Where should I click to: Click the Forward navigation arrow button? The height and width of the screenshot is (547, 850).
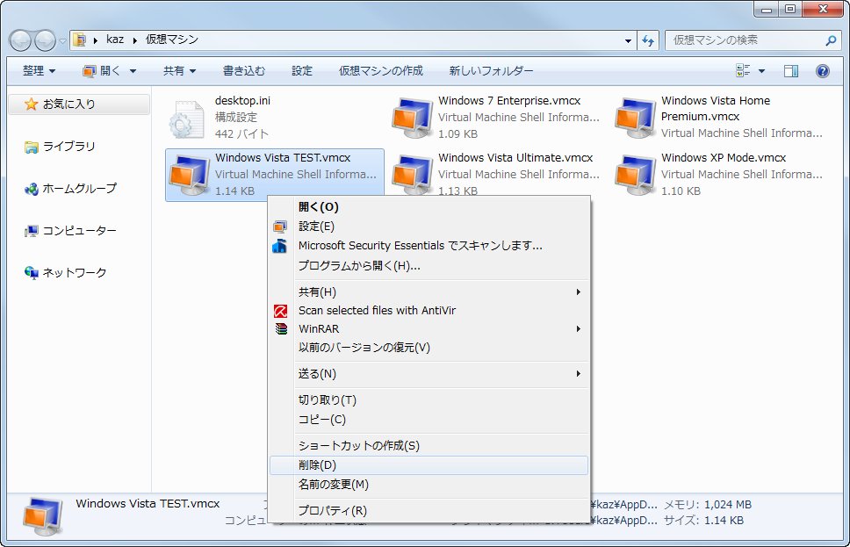(x=45, y=40)
